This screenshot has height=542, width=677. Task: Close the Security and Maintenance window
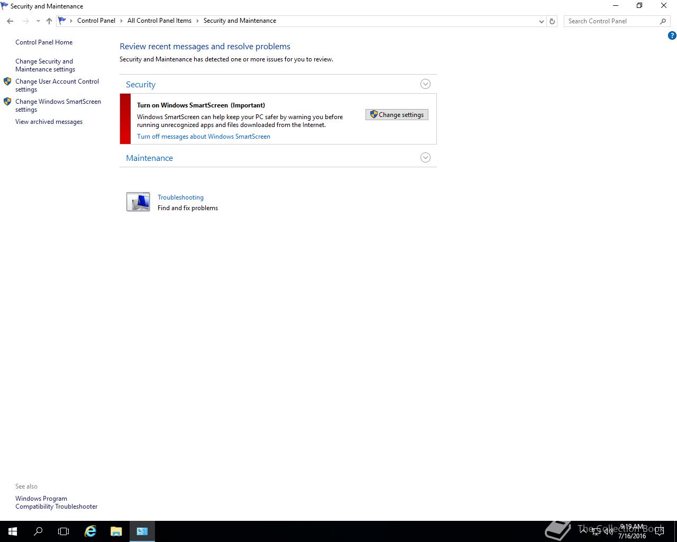[664, 6]
